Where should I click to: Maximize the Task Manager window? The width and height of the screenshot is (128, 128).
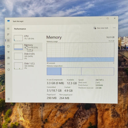pyautogui.click(x=108, y=18)
